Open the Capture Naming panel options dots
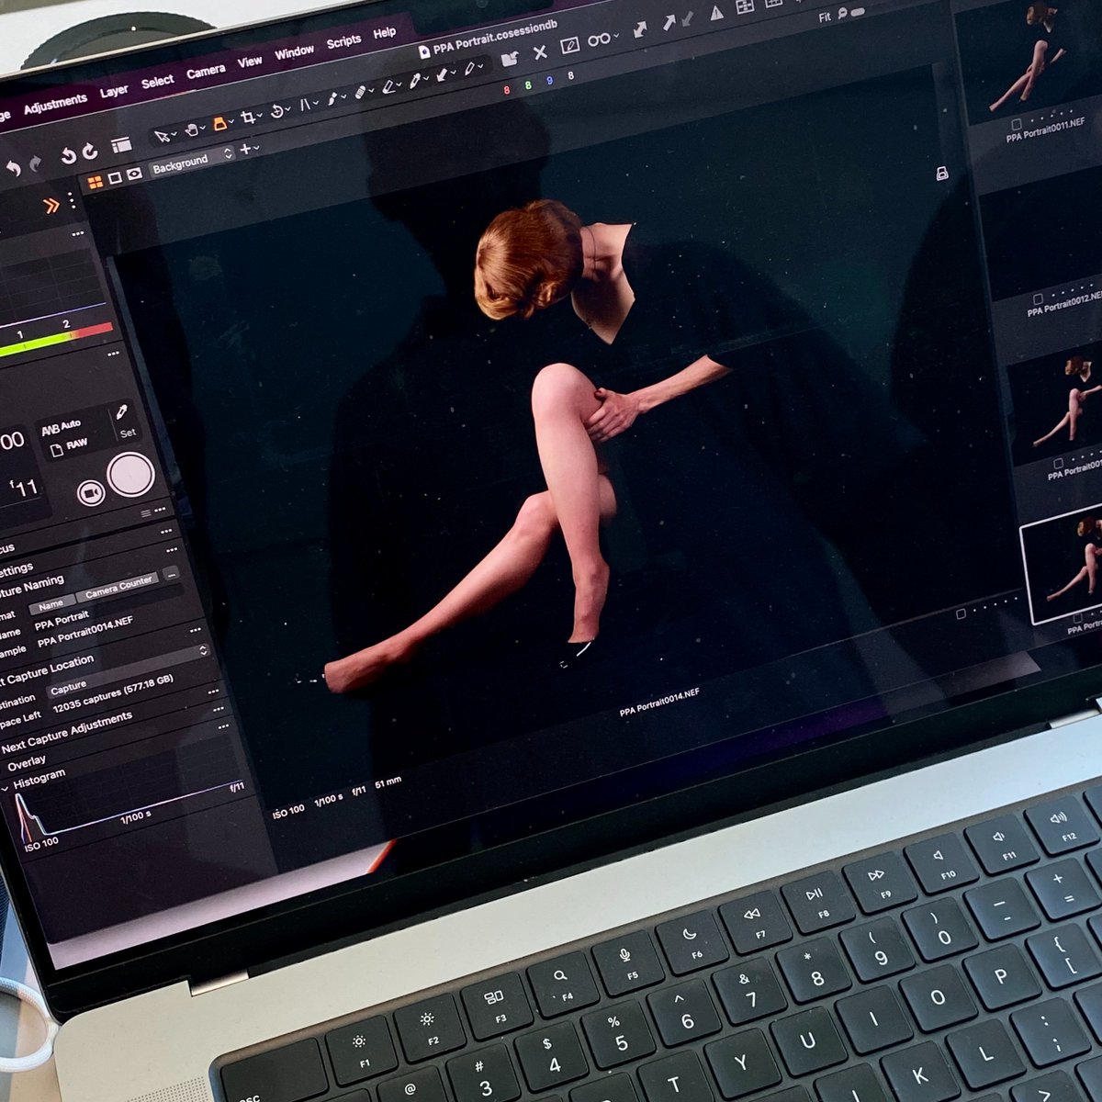The image size is (1102, 1102). tap(171, 550)
